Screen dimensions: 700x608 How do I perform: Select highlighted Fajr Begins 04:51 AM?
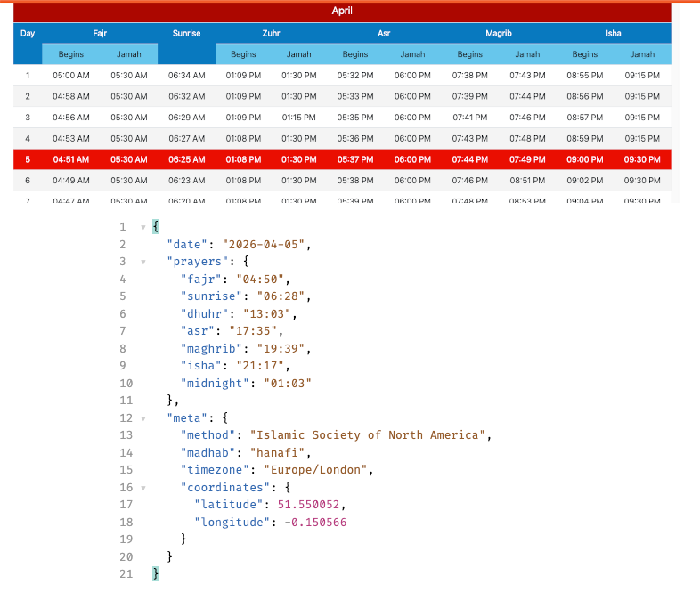click(71, 159)
